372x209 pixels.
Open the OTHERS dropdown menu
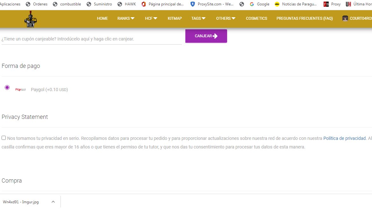tap(225, 18)
